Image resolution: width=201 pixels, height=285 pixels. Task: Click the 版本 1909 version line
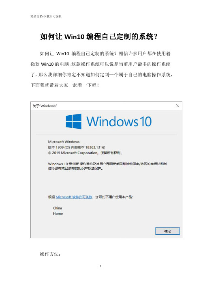(x=77, y=147)
